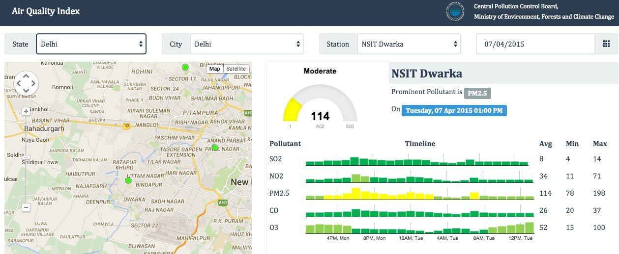Click the PM2.5 pollutant row label
This screenshot has height=254, width=619.
[x=279, y=193]
